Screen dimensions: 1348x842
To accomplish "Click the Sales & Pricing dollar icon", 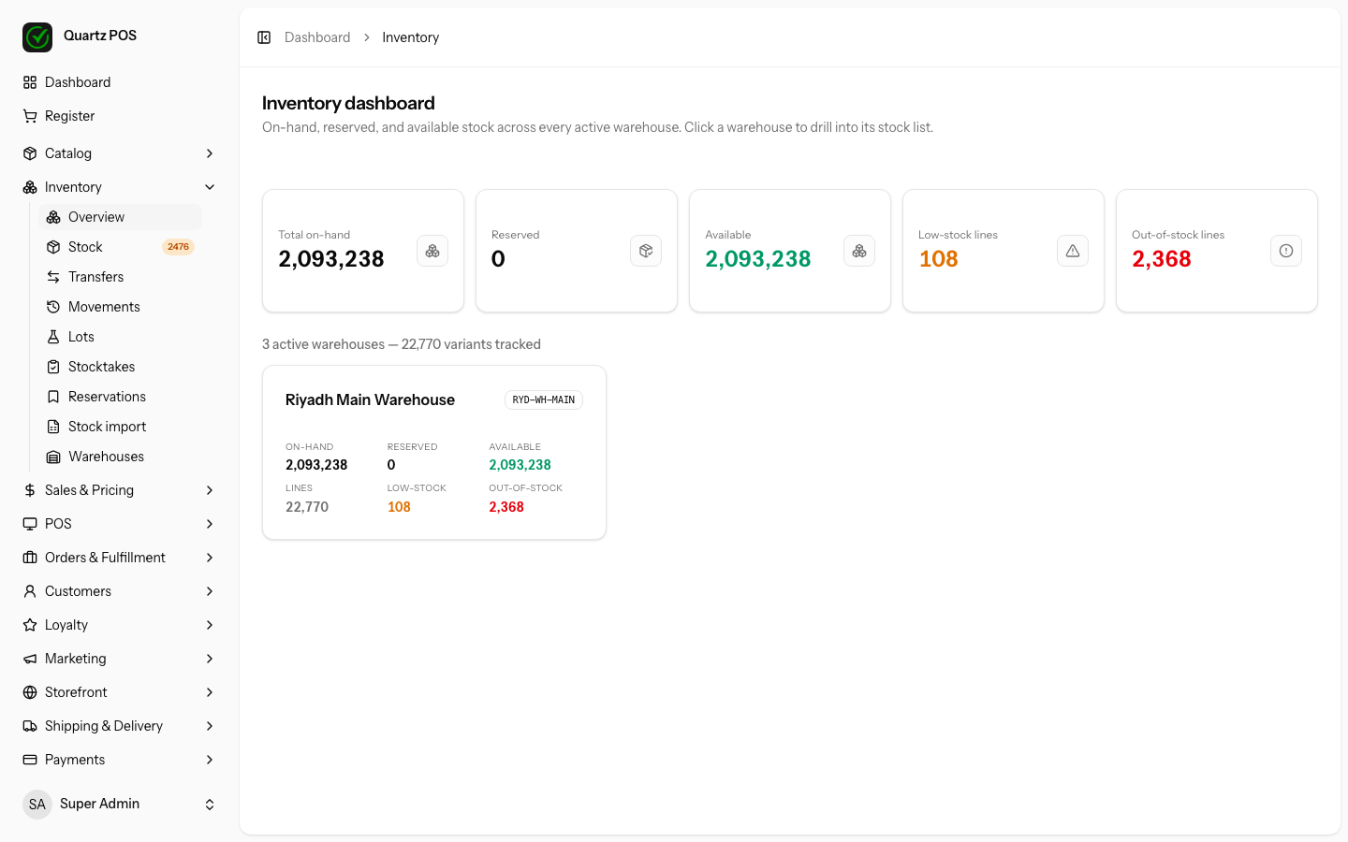I will (30, 490).
